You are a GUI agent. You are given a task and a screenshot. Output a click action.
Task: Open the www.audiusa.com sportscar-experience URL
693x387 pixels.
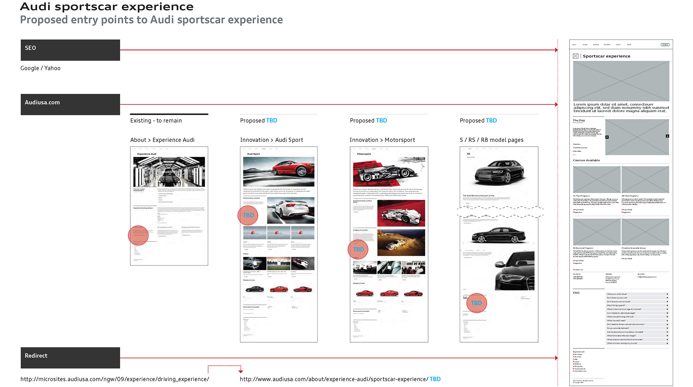334,379
